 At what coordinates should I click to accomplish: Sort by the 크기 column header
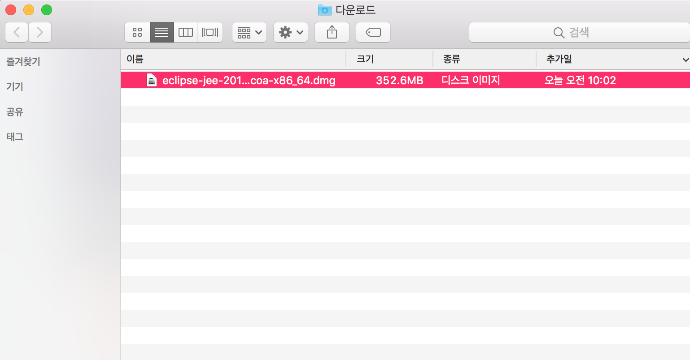coord(389,59)
